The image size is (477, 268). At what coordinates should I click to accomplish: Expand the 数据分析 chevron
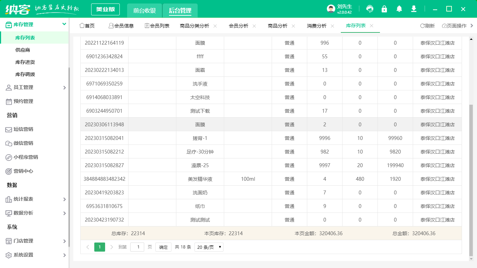tap(64, 213)
